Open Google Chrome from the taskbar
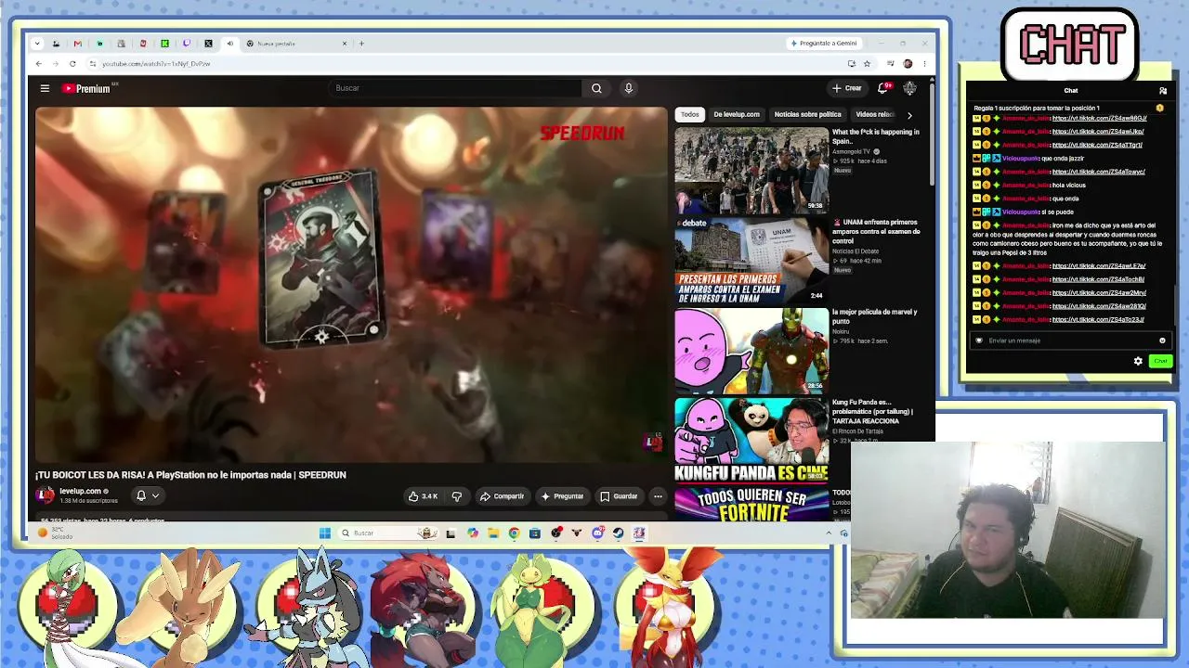 pos(514,533)
